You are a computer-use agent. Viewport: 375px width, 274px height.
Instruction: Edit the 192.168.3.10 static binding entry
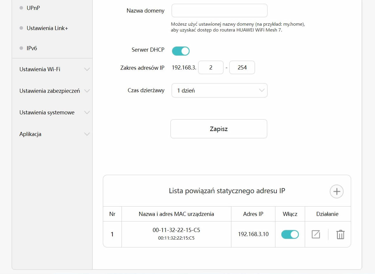click(316, 234)
